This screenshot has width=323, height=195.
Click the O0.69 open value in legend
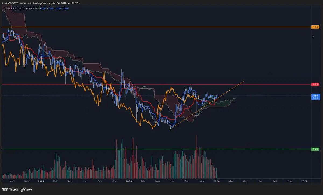42,8
